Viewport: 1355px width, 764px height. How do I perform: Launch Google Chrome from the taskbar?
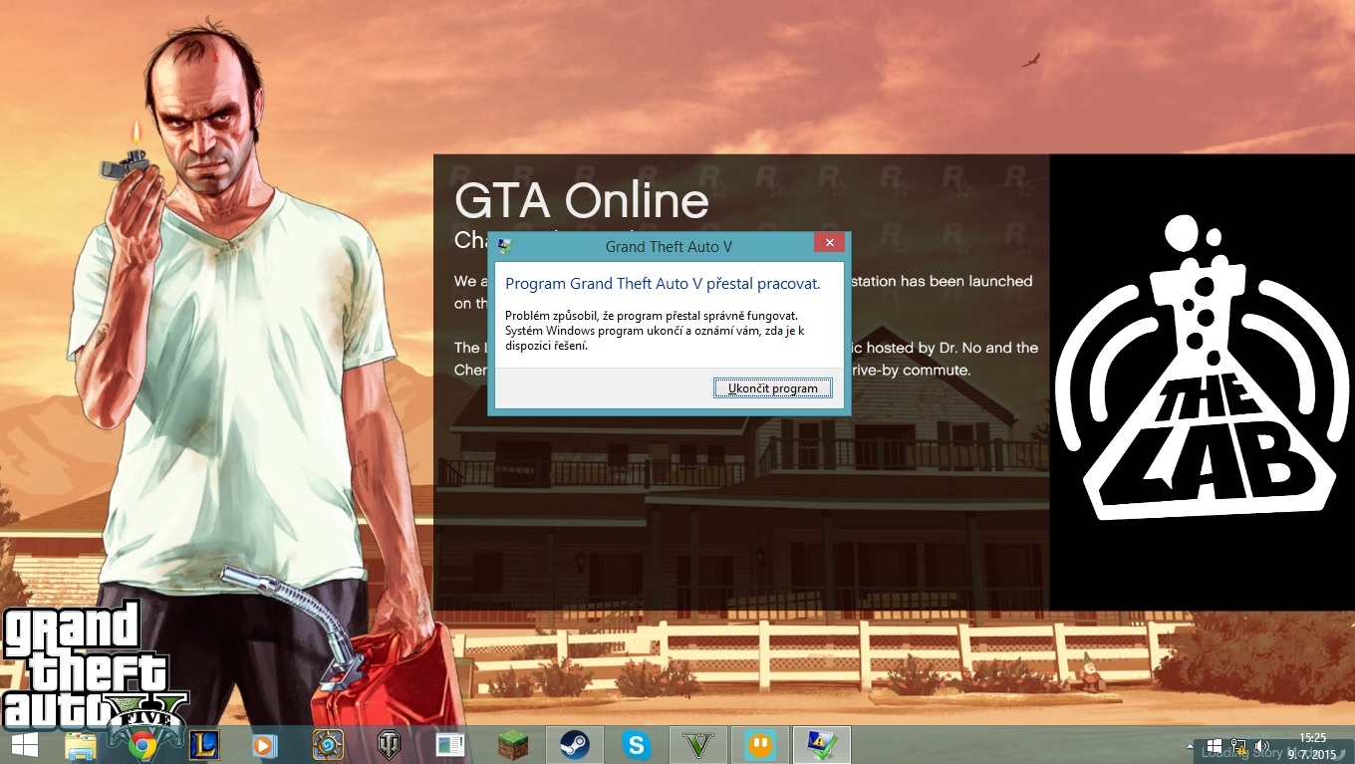click(x=142, y=745)
